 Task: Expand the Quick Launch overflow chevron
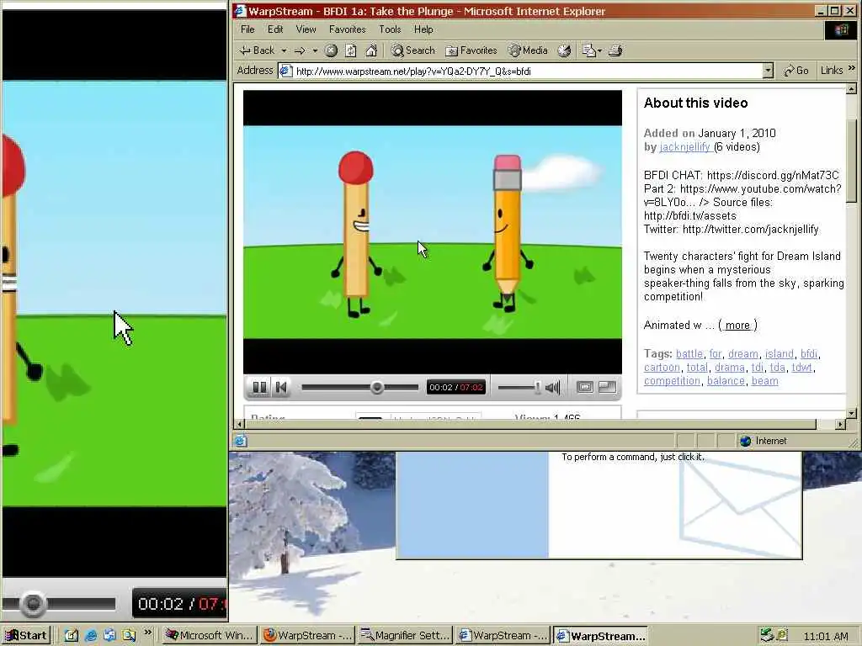(x=147, y=633)
